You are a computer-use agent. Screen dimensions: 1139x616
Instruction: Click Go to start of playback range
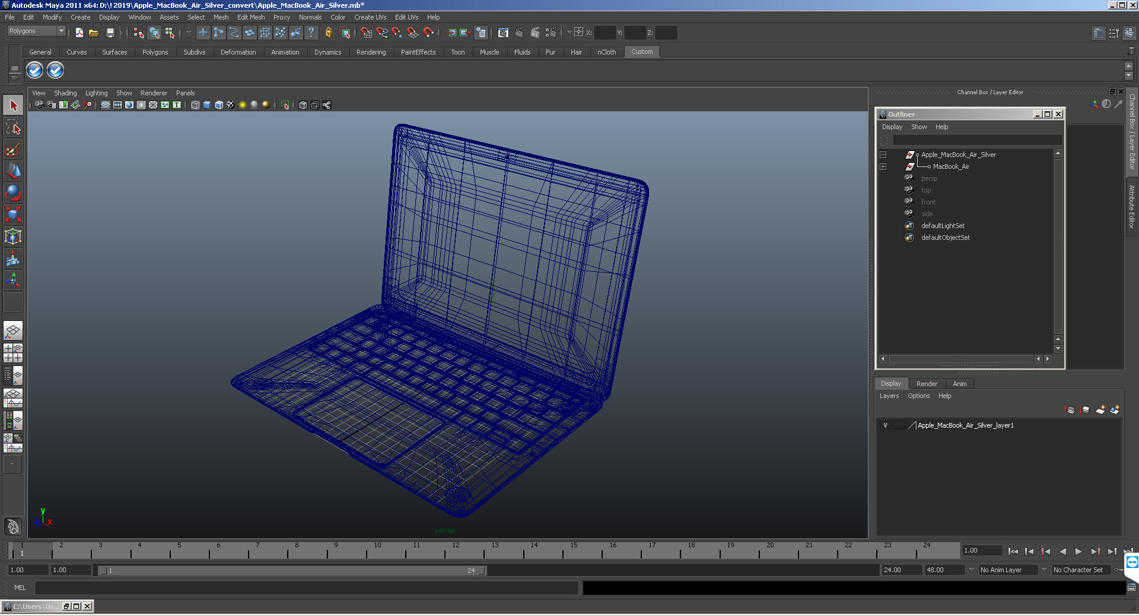[x=1013, y=551]
